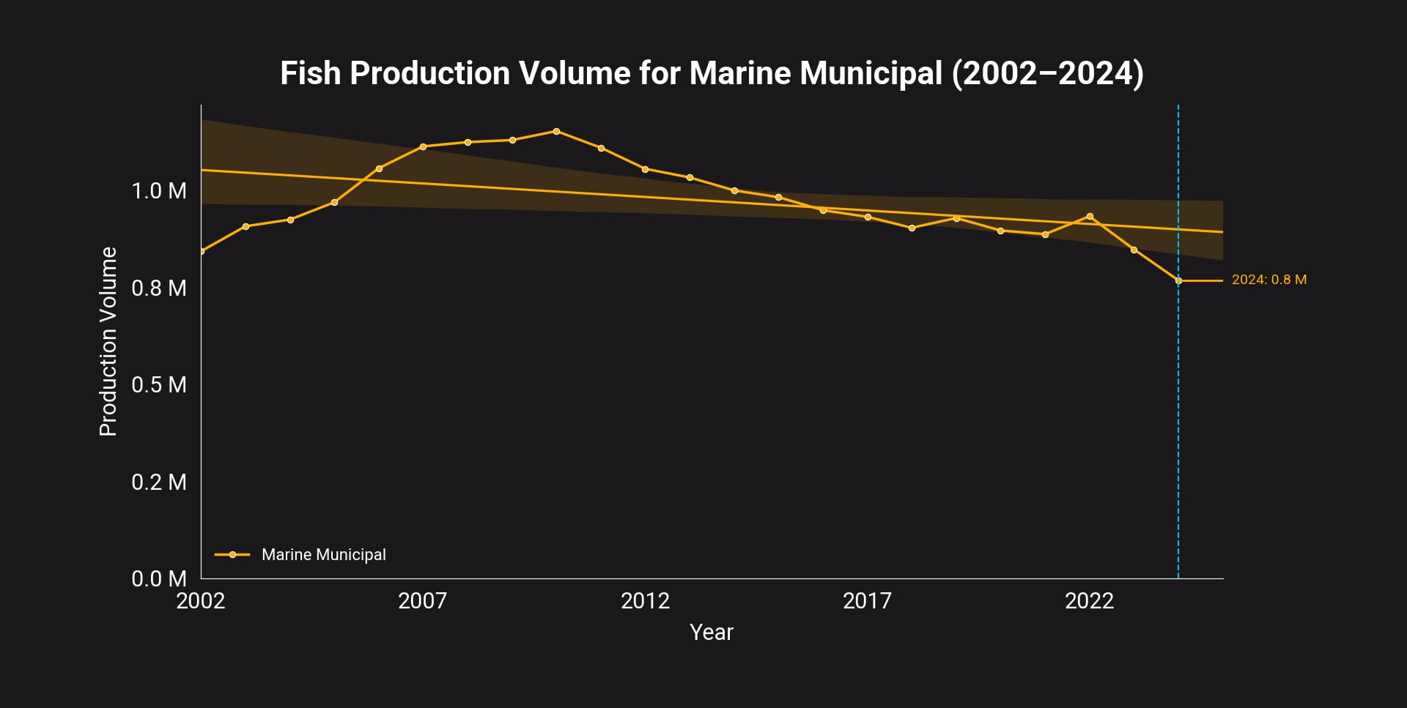
Task: Click the 2007 data point on the line
Action: click(x=424, y=147)
